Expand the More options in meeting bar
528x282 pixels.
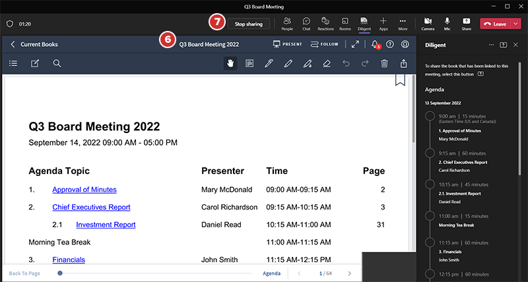click(403, 23)
